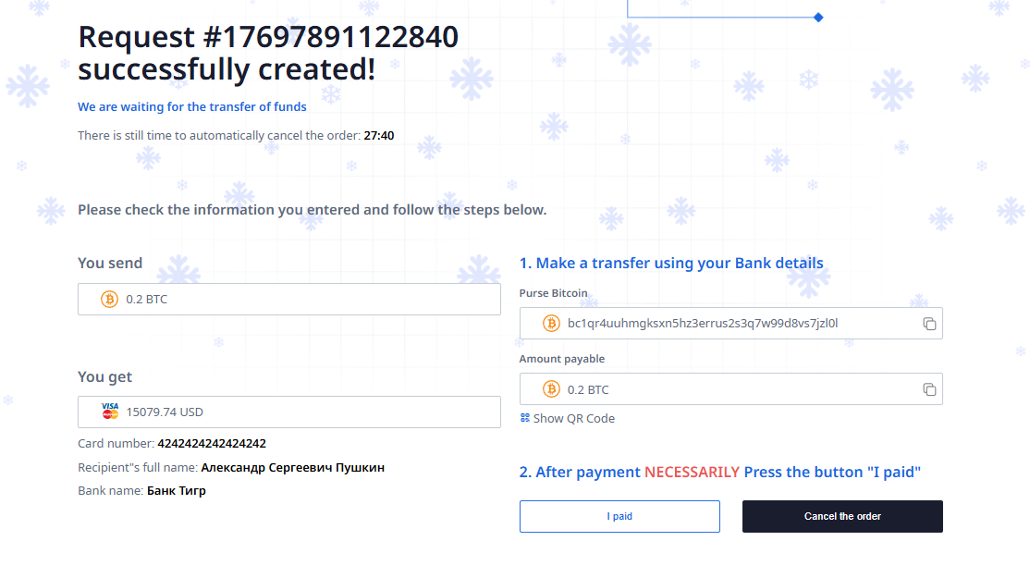The height and width of the screenshot is (578, 1030).
Task: Click the bc1qr4uuhmgksxn5 wallet address text
Action: (703, 324)
